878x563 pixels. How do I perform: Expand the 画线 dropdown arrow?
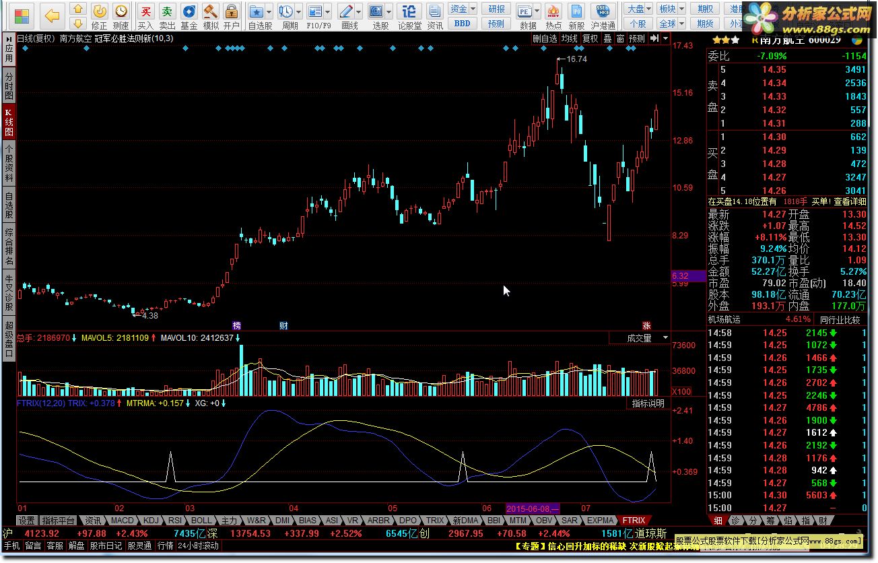pos(359,11)
